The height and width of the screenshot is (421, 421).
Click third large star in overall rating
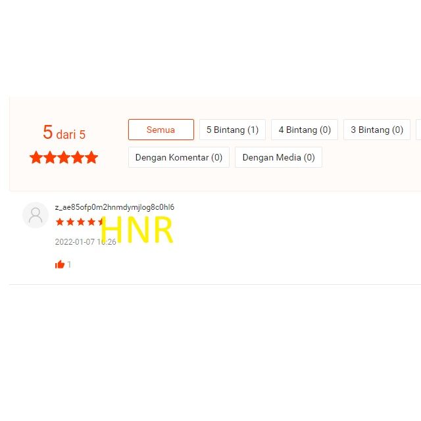[64, 157]
